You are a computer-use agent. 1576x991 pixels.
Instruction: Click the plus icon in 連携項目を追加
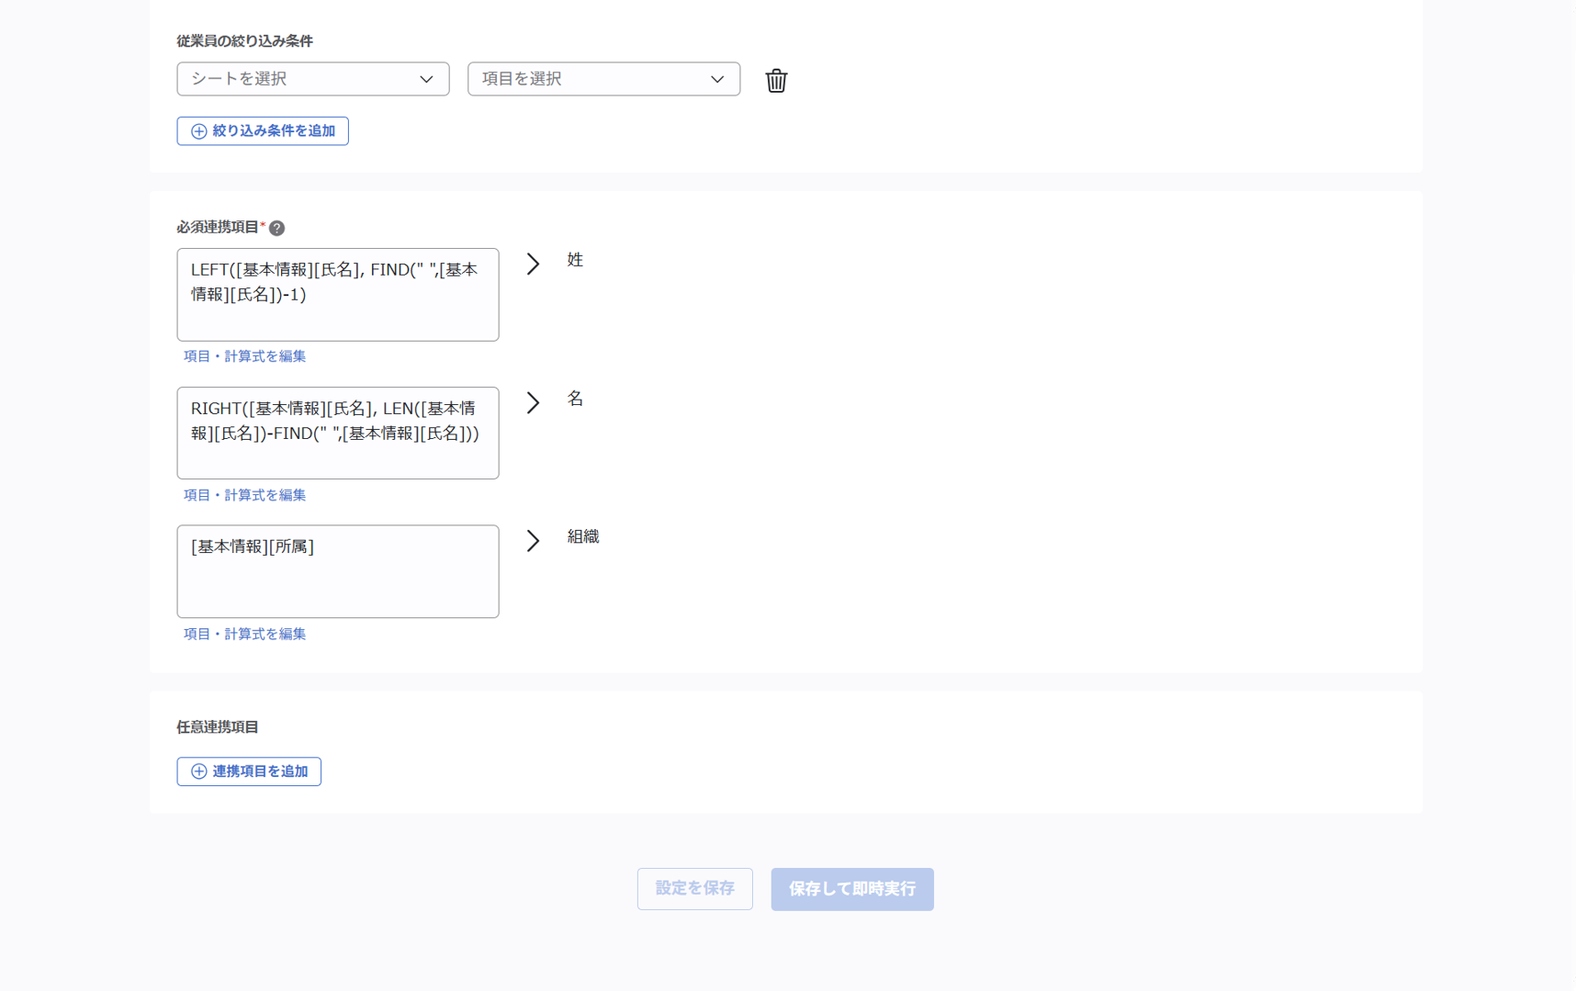point(198,771)
